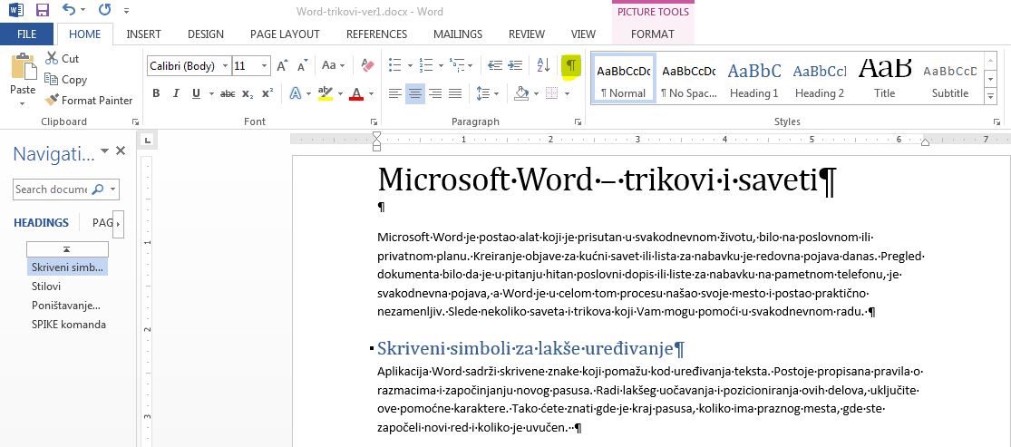This screenshot has height=447, width=1011.
Task: Toggle underline formatting
Action: pos(195,94)
